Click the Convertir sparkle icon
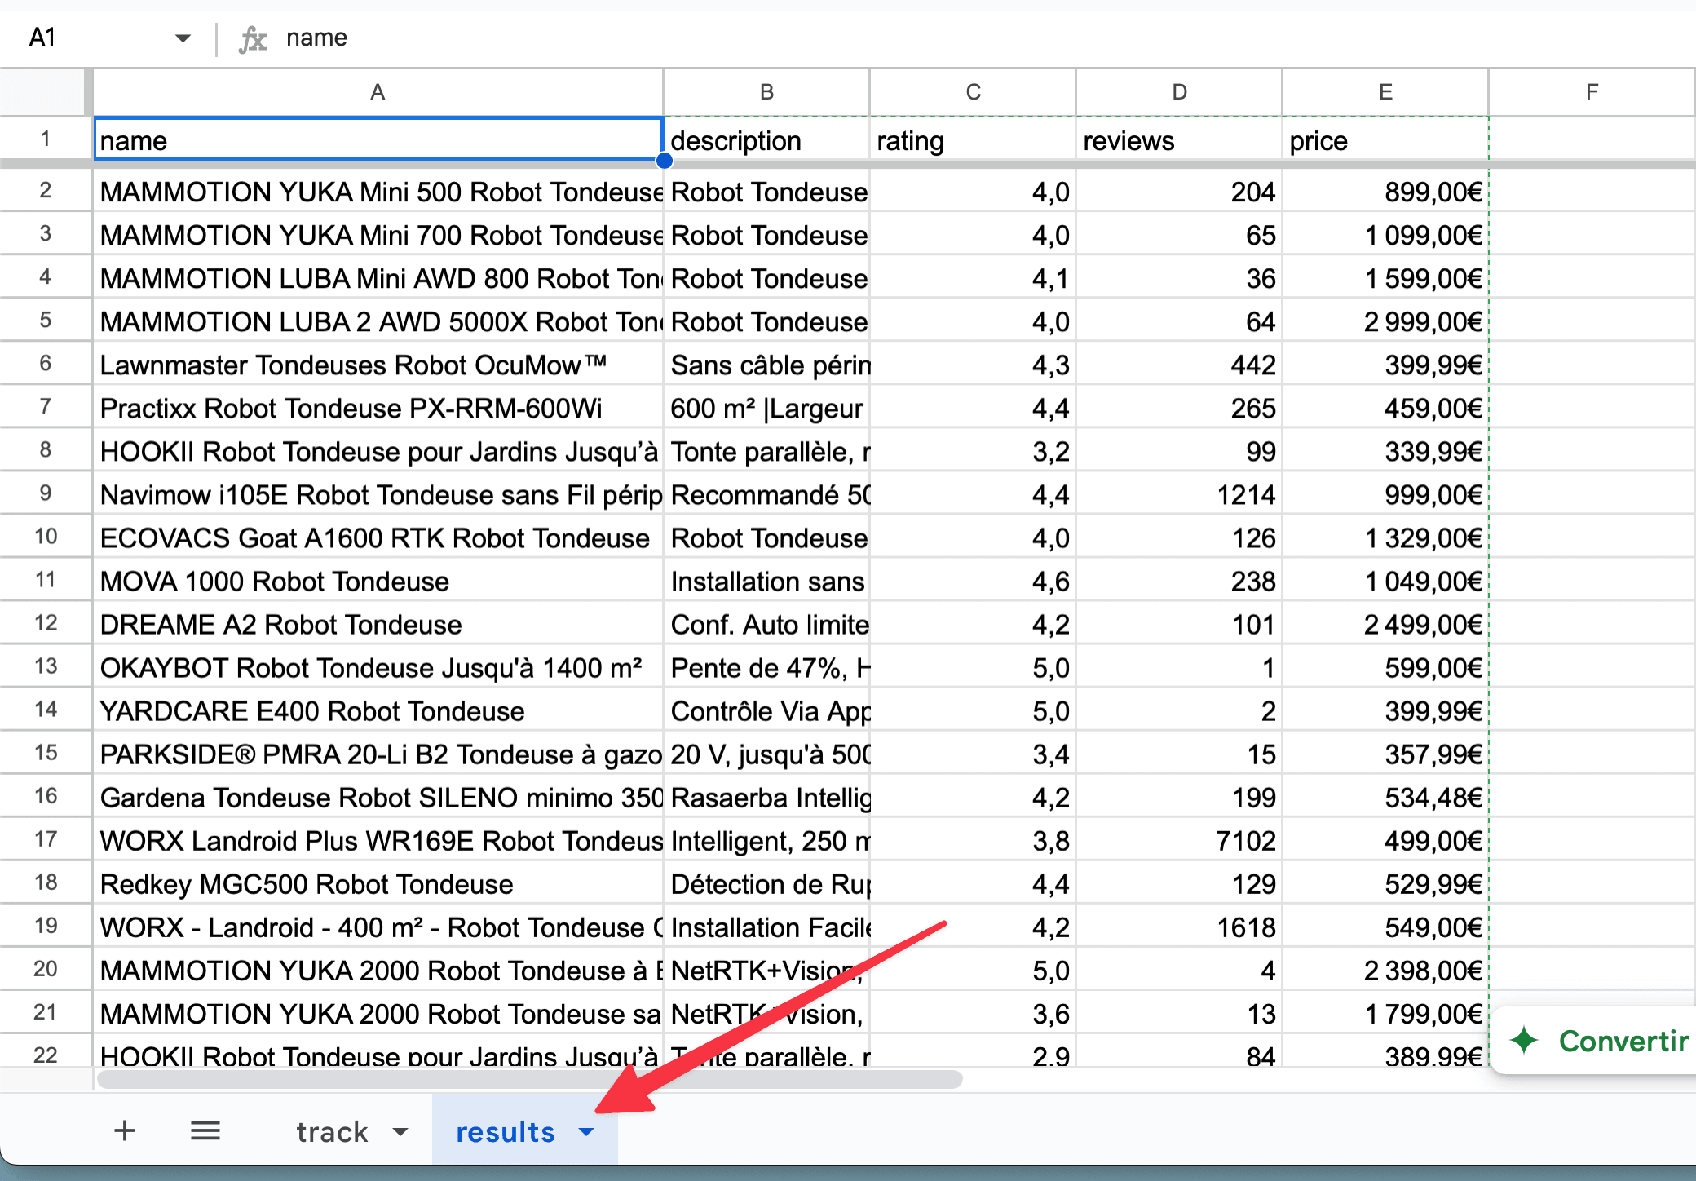The image size is (1696, 1181). click(x=1524, y=1041)
